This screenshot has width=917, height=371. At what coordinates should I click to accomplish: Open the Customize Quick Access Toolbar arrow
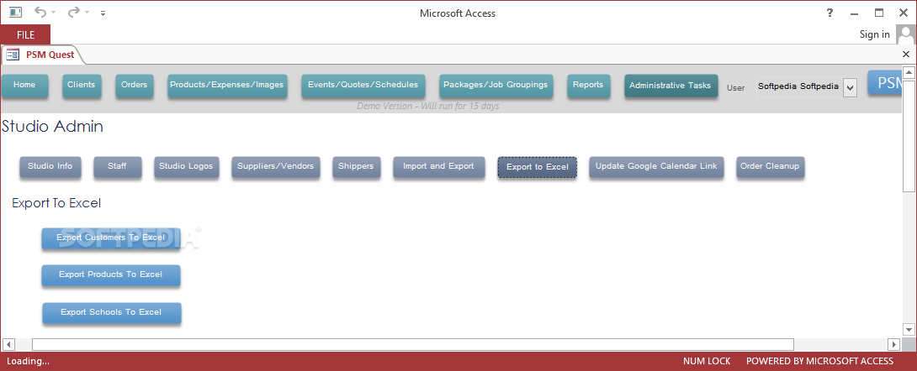tap(103, 13)
